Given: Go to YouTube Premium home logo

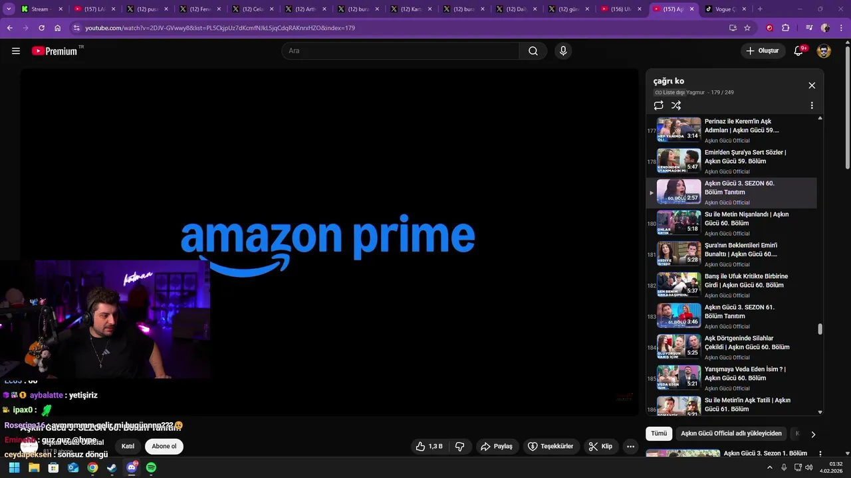Looking at the screenshot, I should click(55, 51).
